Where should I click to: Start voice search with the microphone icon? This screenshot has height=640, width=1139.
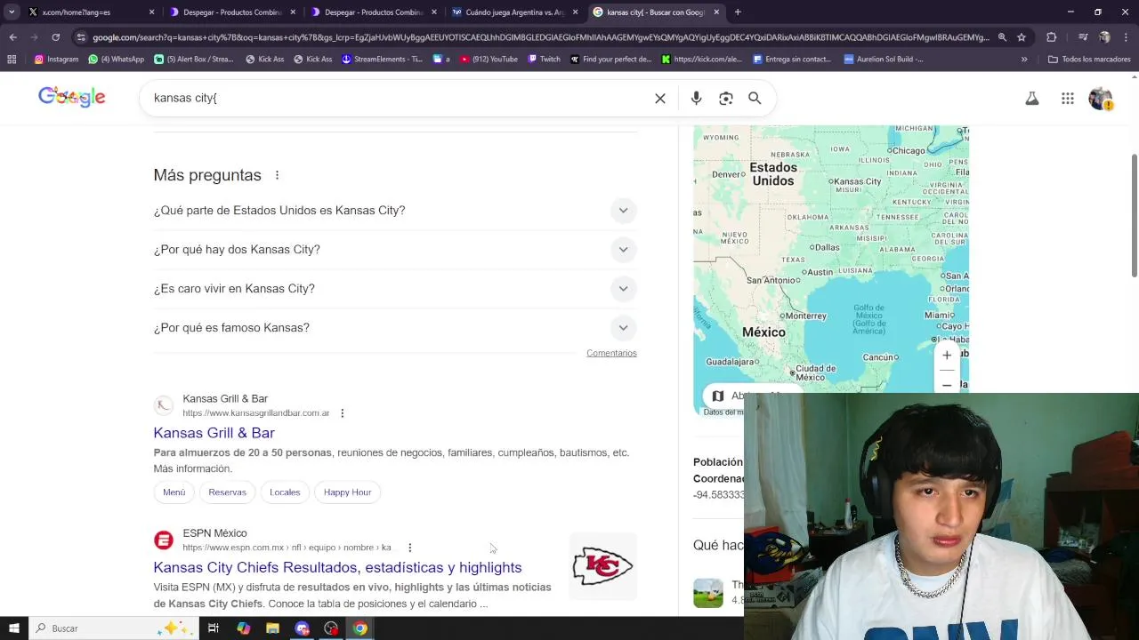coord(696,99)
